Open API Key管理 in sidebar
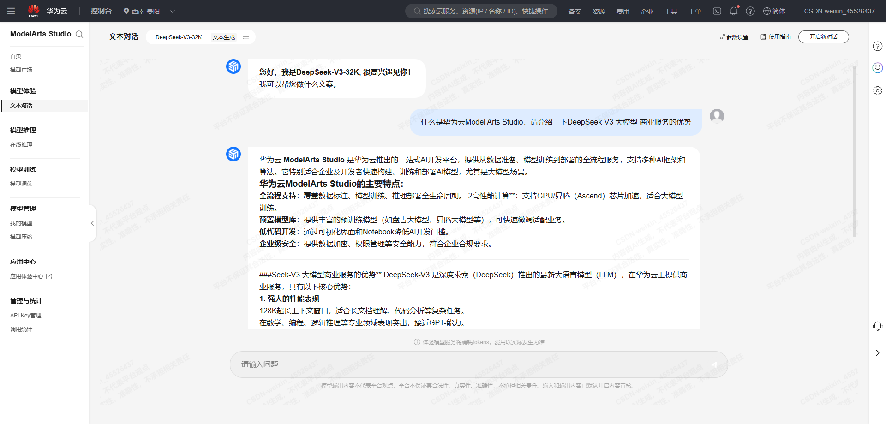 pyautogui.click(x=26, y=315)
